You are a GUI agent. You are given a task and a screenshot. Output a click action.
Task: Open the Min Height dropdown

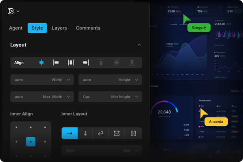click(136, 97)
